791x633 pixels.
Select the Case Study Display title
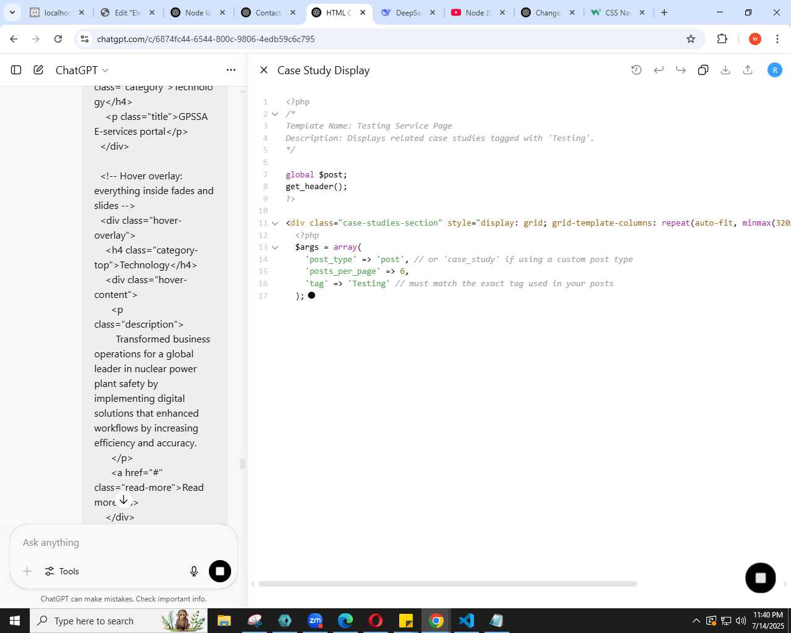323,70
